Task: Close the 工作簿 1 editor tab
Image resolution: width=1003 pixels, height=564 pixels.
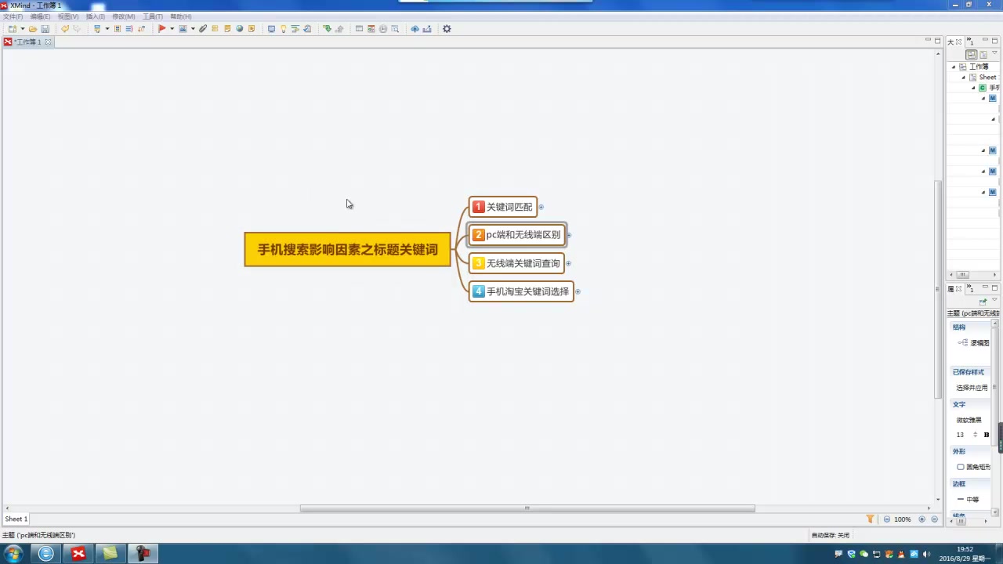Action: click(48, 42)
